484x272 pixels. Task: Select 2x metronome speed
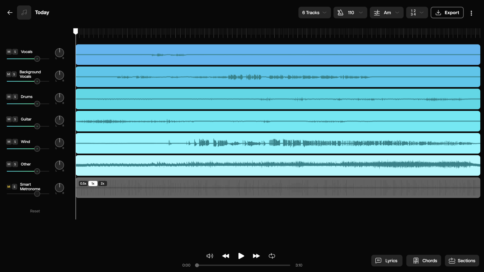coord(103,183)
